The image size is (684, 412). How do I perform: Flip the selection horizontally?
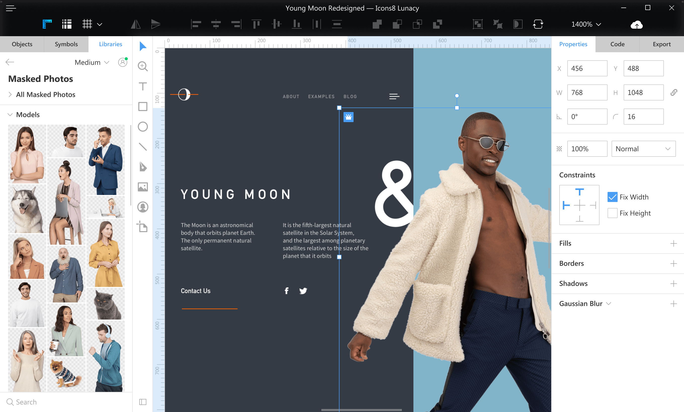coord(136,24)
